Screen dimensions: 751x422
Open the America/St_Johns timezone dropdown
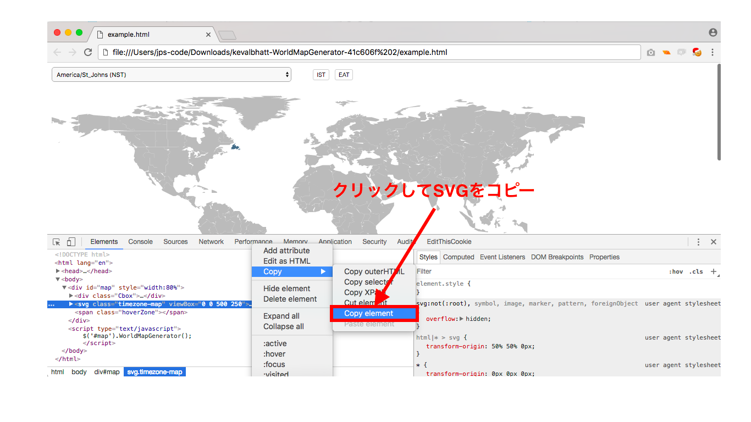pyautogui.click(x=172, y=75)
